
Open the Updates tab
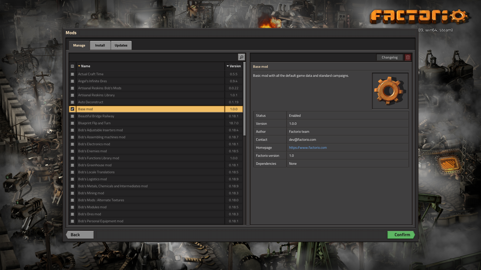(121, 45)
